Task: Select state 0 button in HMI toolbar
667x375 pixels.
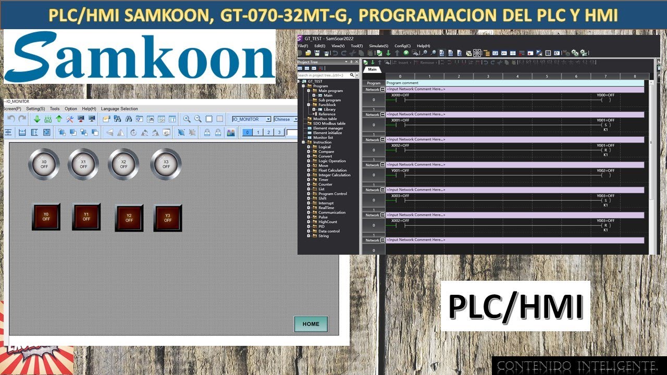Action: pos(247,133)
